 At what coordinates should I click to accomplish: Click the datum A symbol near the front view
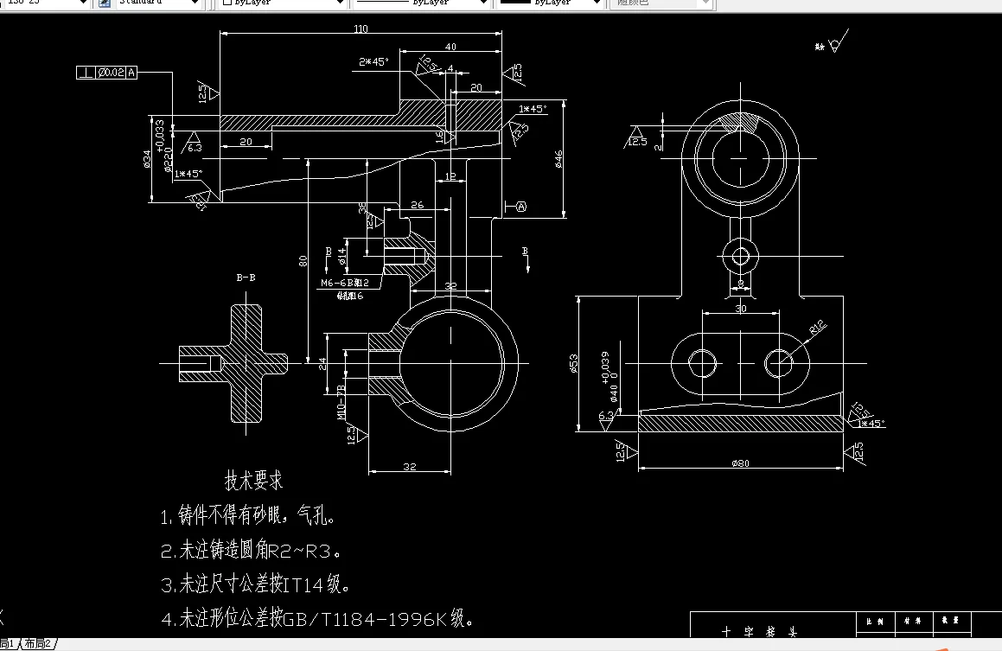[x=520, y=206]
